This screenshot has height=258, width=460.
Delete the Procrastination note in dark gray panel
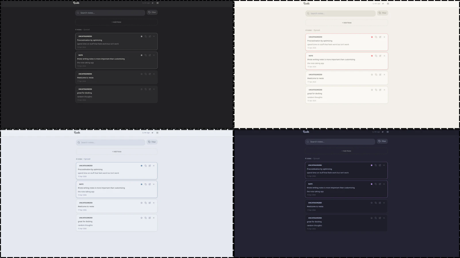point(154,36)
